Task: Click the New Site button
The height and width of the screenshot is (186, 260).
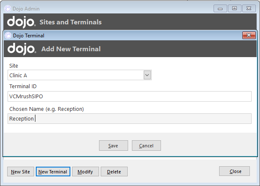Action: click(x=21, y=172)
